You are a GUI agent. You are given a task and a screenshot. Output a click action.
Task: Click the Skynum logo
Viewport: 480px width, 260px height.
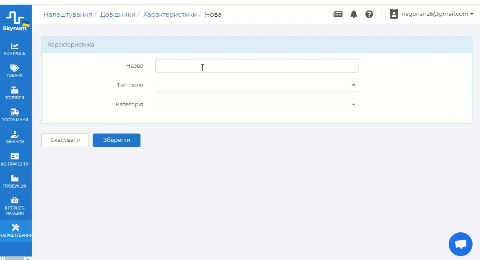15,21
